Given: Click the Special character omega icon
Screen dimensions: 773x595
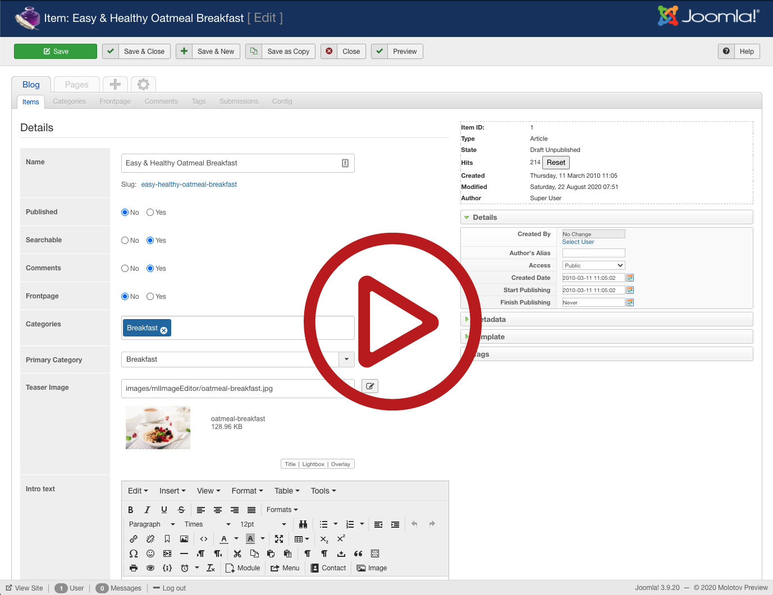Looking at the screenshot, I should point(134,554).
